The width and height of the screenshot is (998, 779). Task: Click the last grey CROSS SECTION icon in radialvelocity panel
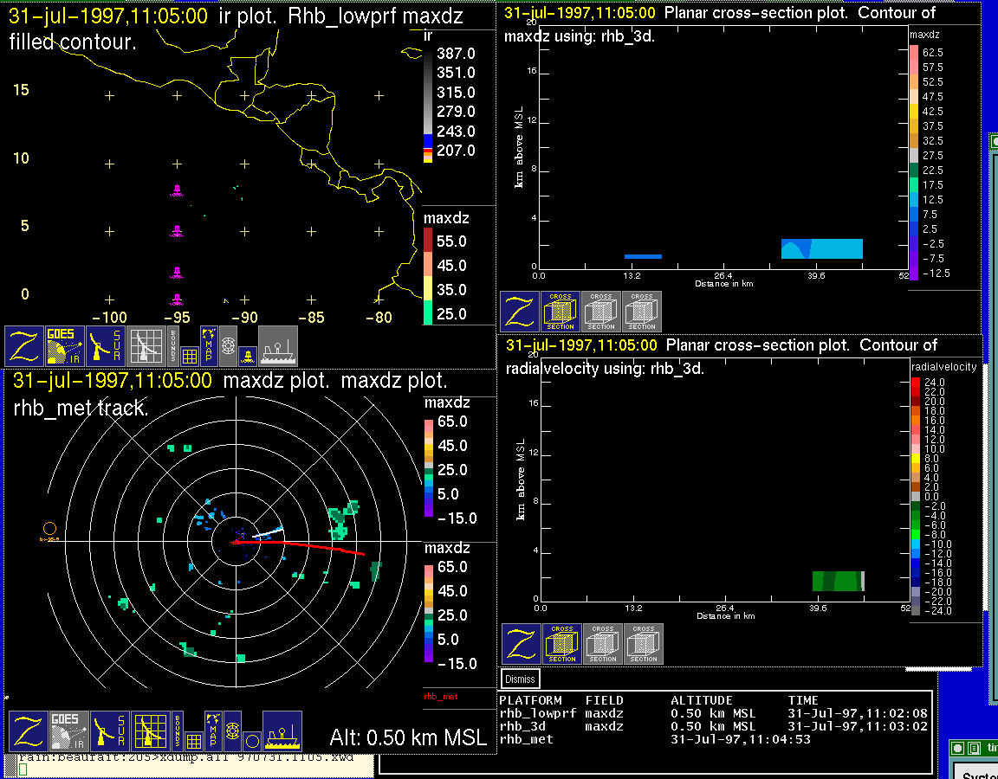point(644,644)
